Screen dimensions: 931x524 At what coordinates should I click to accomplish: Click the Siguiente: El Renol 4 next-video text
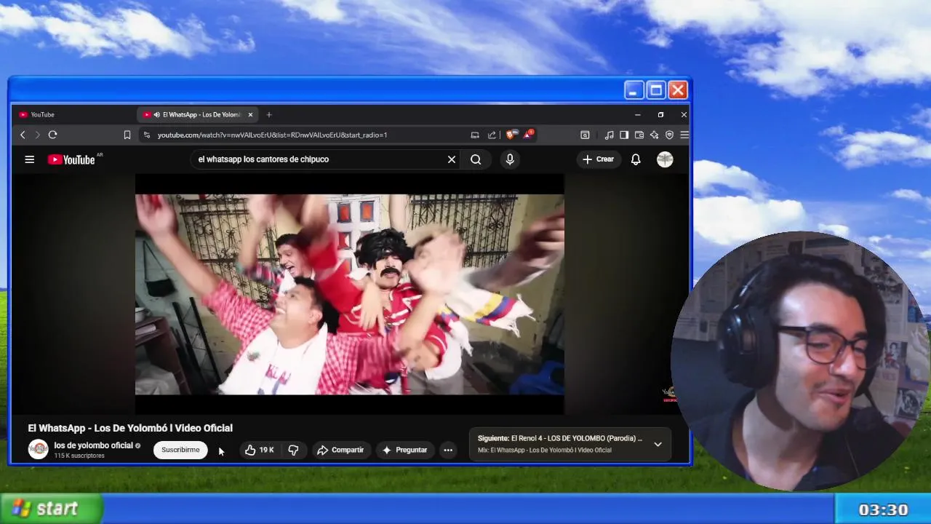click(x=560, y=438)
